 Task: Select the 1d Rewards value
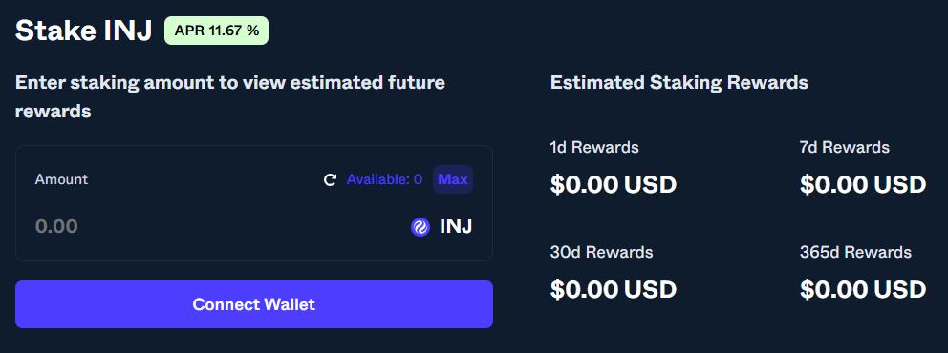(x=614, y=185)
